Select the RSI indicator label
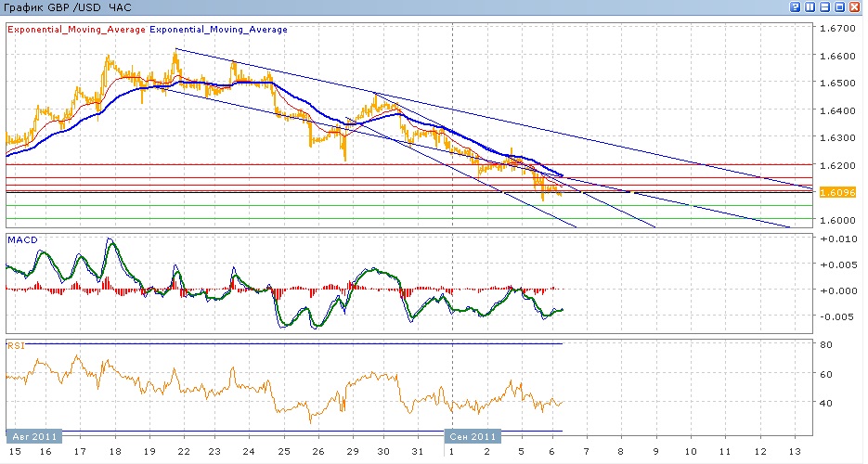Screen dimensions: 868x464 [x=16, y=346]
